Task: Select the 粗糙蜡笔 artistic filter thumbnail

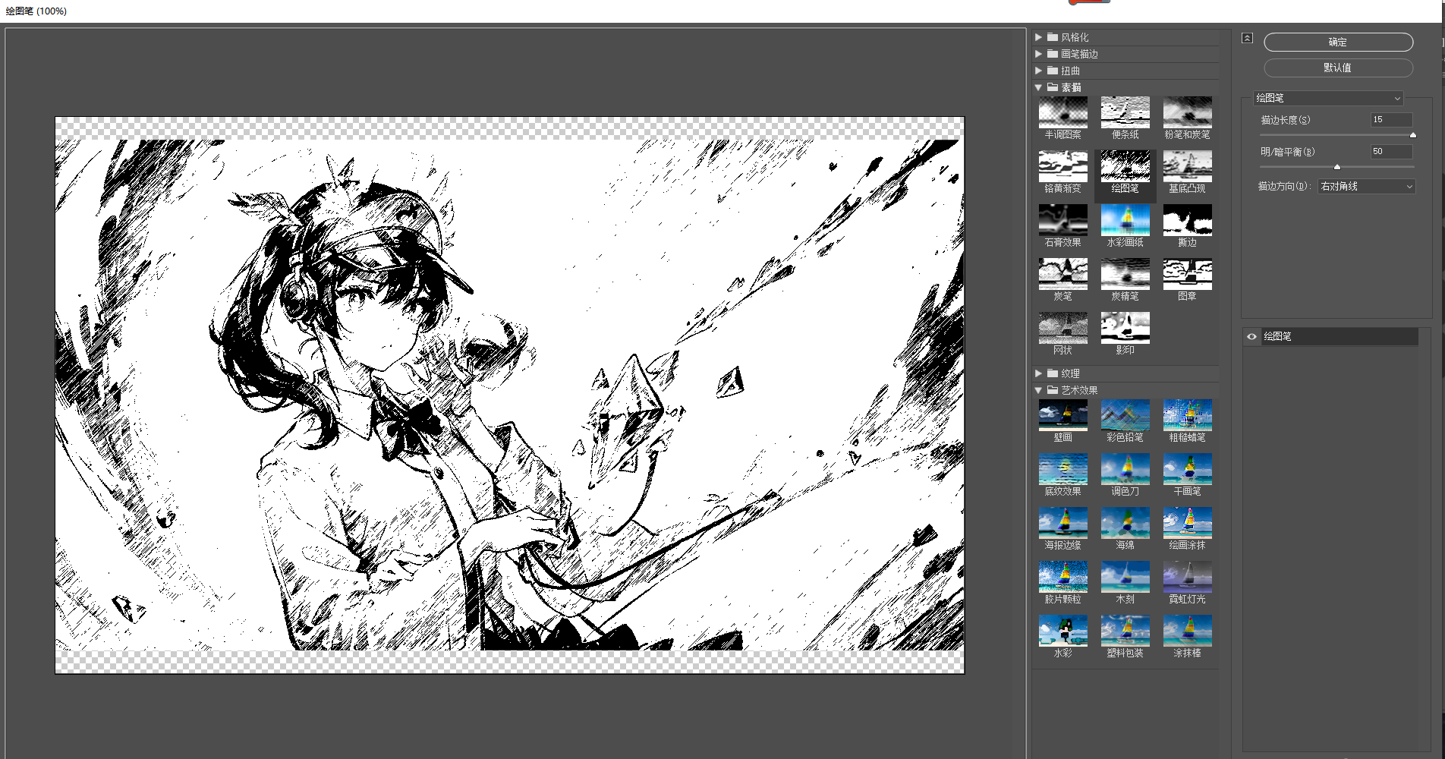Action: coord(1187,415)
